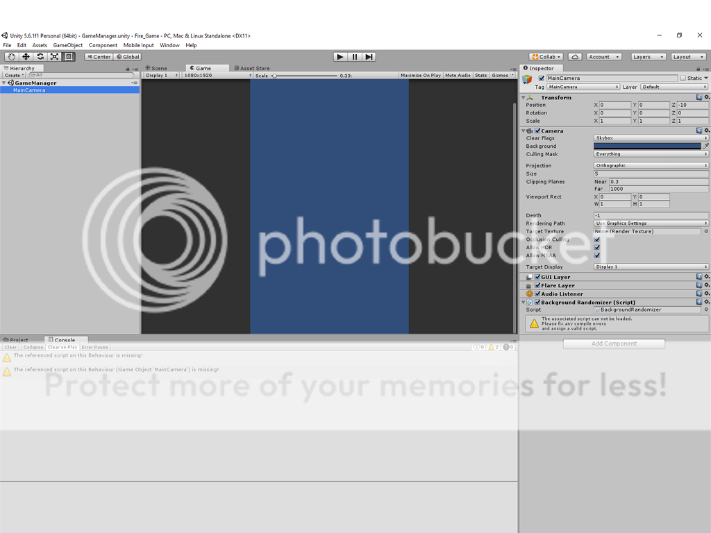711x533 pixels.
Task: Open the GameObject menu
Action: click(x=68, y=45)
